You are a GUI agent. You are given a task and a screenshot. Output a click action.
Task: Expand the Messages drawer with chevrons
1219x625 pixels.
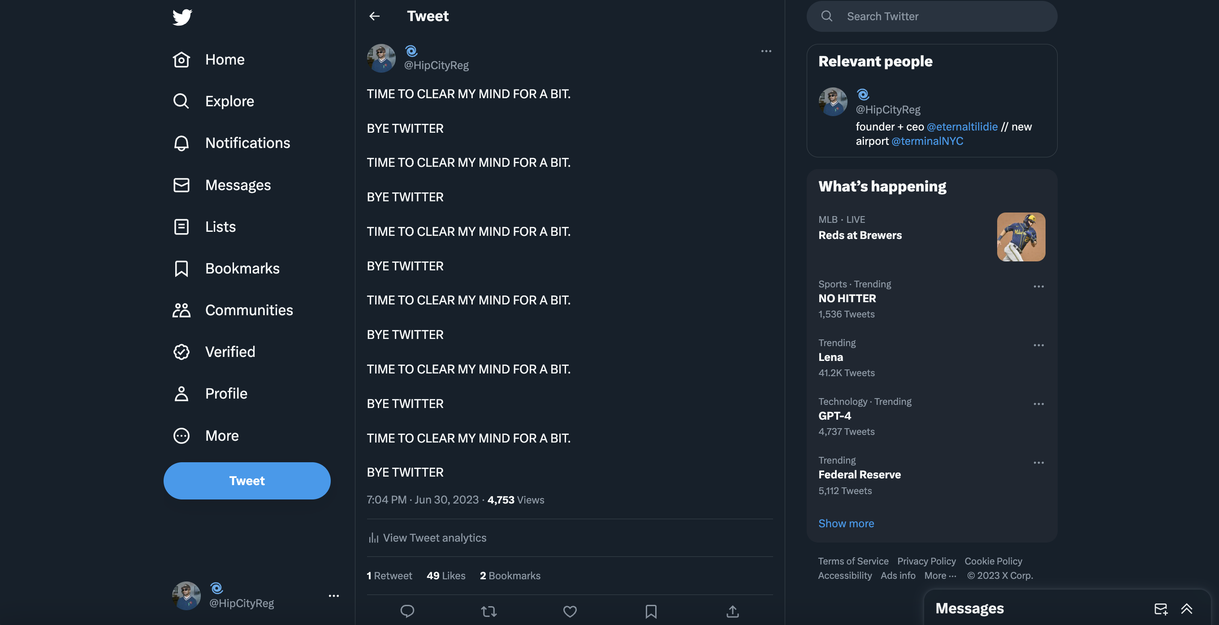pos(1186,609)
